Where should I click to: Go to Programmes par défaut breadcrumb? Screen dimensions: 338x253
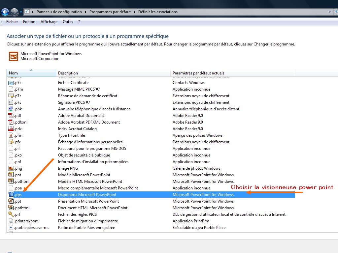click(x=110, y=12)
